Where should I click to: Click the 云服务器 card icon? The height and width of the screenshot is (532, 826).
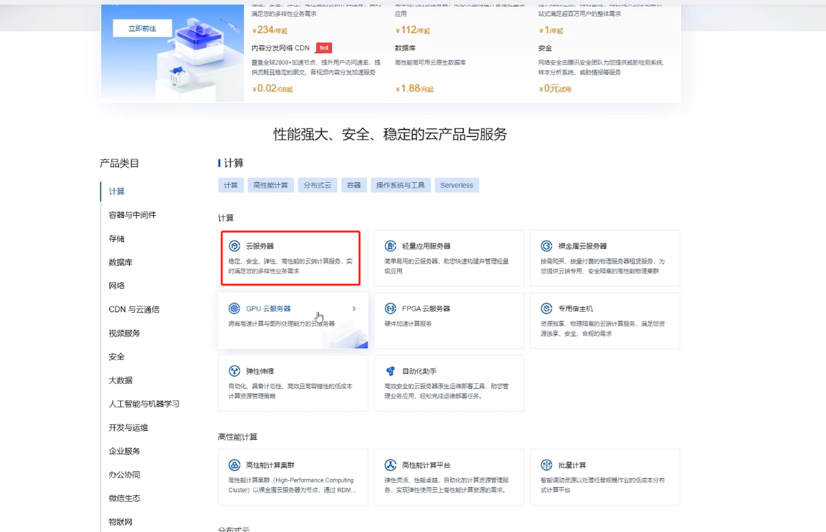click(x=234, y=246)
